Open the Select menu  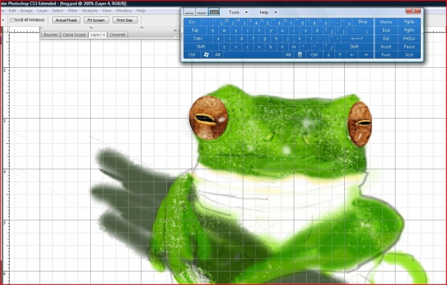(x=57, y=10)
